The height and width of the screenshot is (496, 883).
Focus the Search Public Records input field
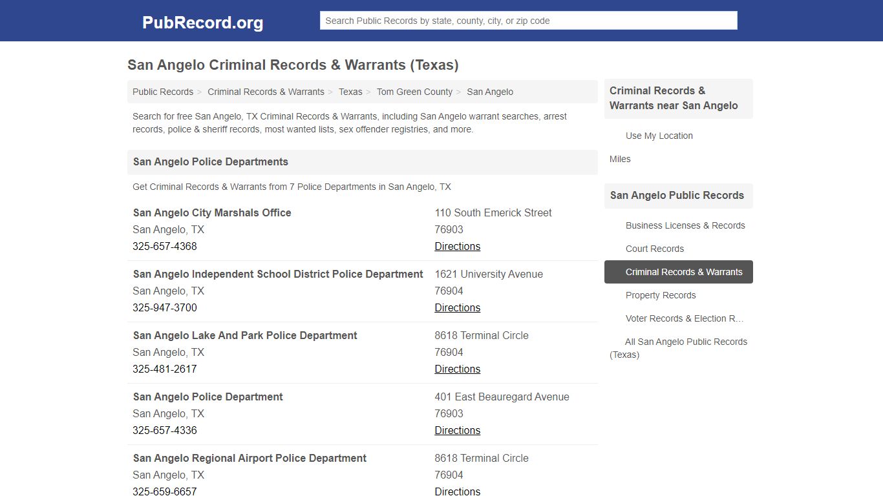528,21
